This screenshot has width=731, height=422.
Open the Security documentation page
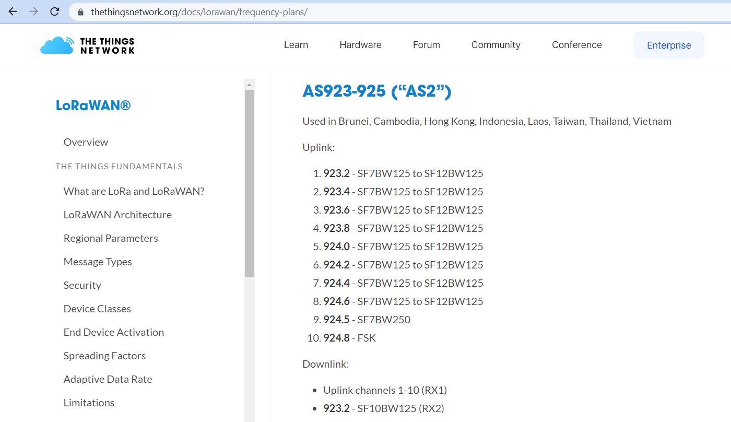coord(82,285)
